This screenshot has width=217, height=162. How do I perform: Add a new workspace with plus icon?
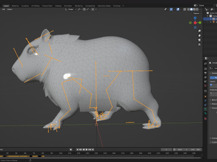tap(123, 6)
